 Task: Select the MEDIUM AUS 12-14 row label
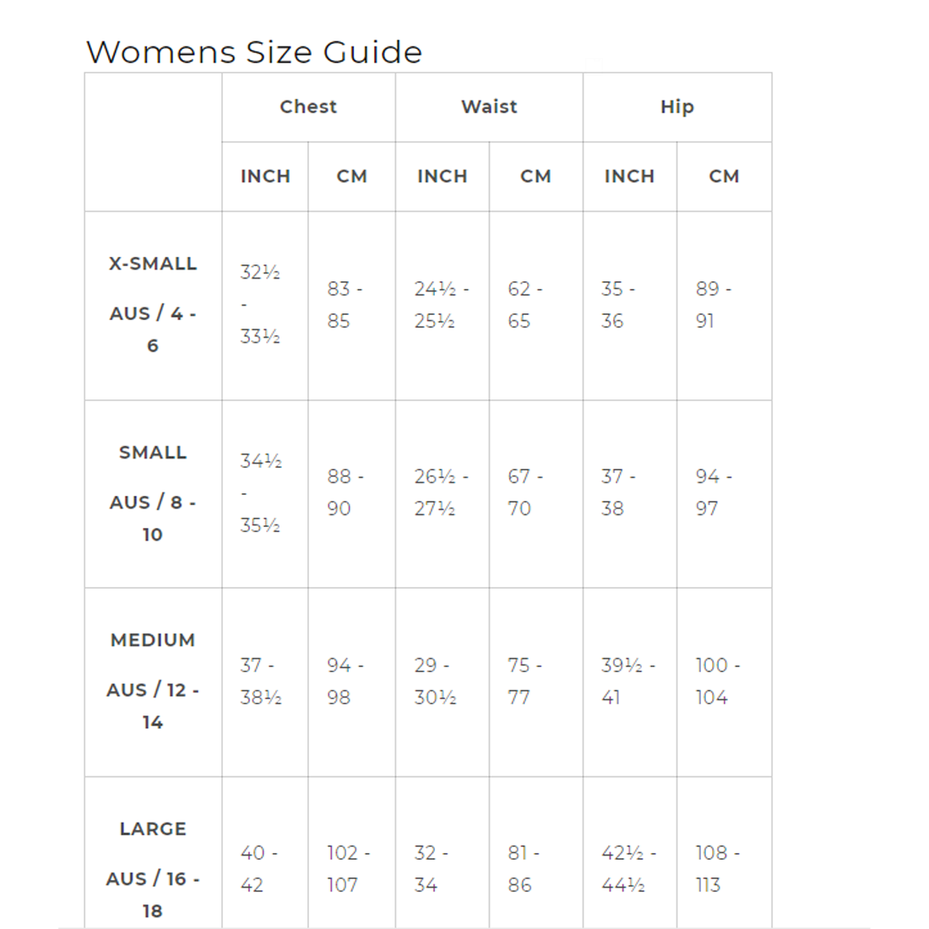[153, 681]
